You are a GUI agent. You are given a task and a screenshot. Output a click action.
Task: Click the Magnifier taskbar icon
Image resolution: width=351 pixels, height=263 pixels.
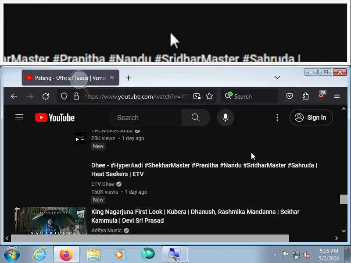[175, 255]
